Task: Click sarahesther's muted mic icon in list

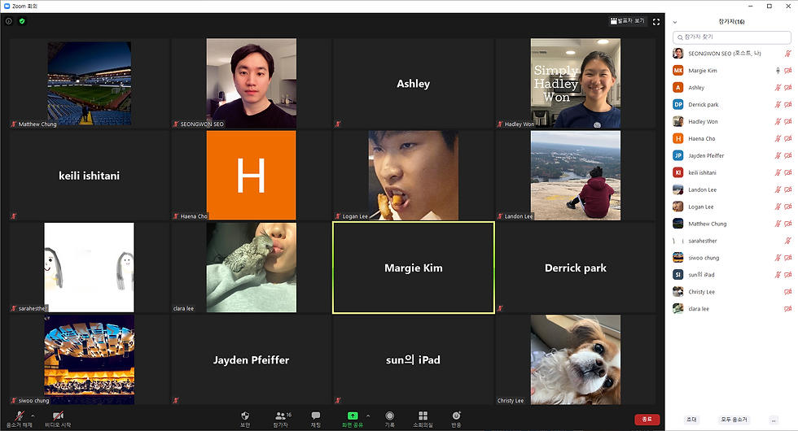Action: tap(788, 241)
